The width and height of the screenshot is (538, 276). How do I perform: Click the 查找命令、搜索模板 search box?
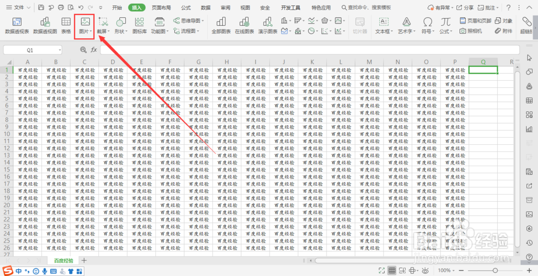point(366,8)
